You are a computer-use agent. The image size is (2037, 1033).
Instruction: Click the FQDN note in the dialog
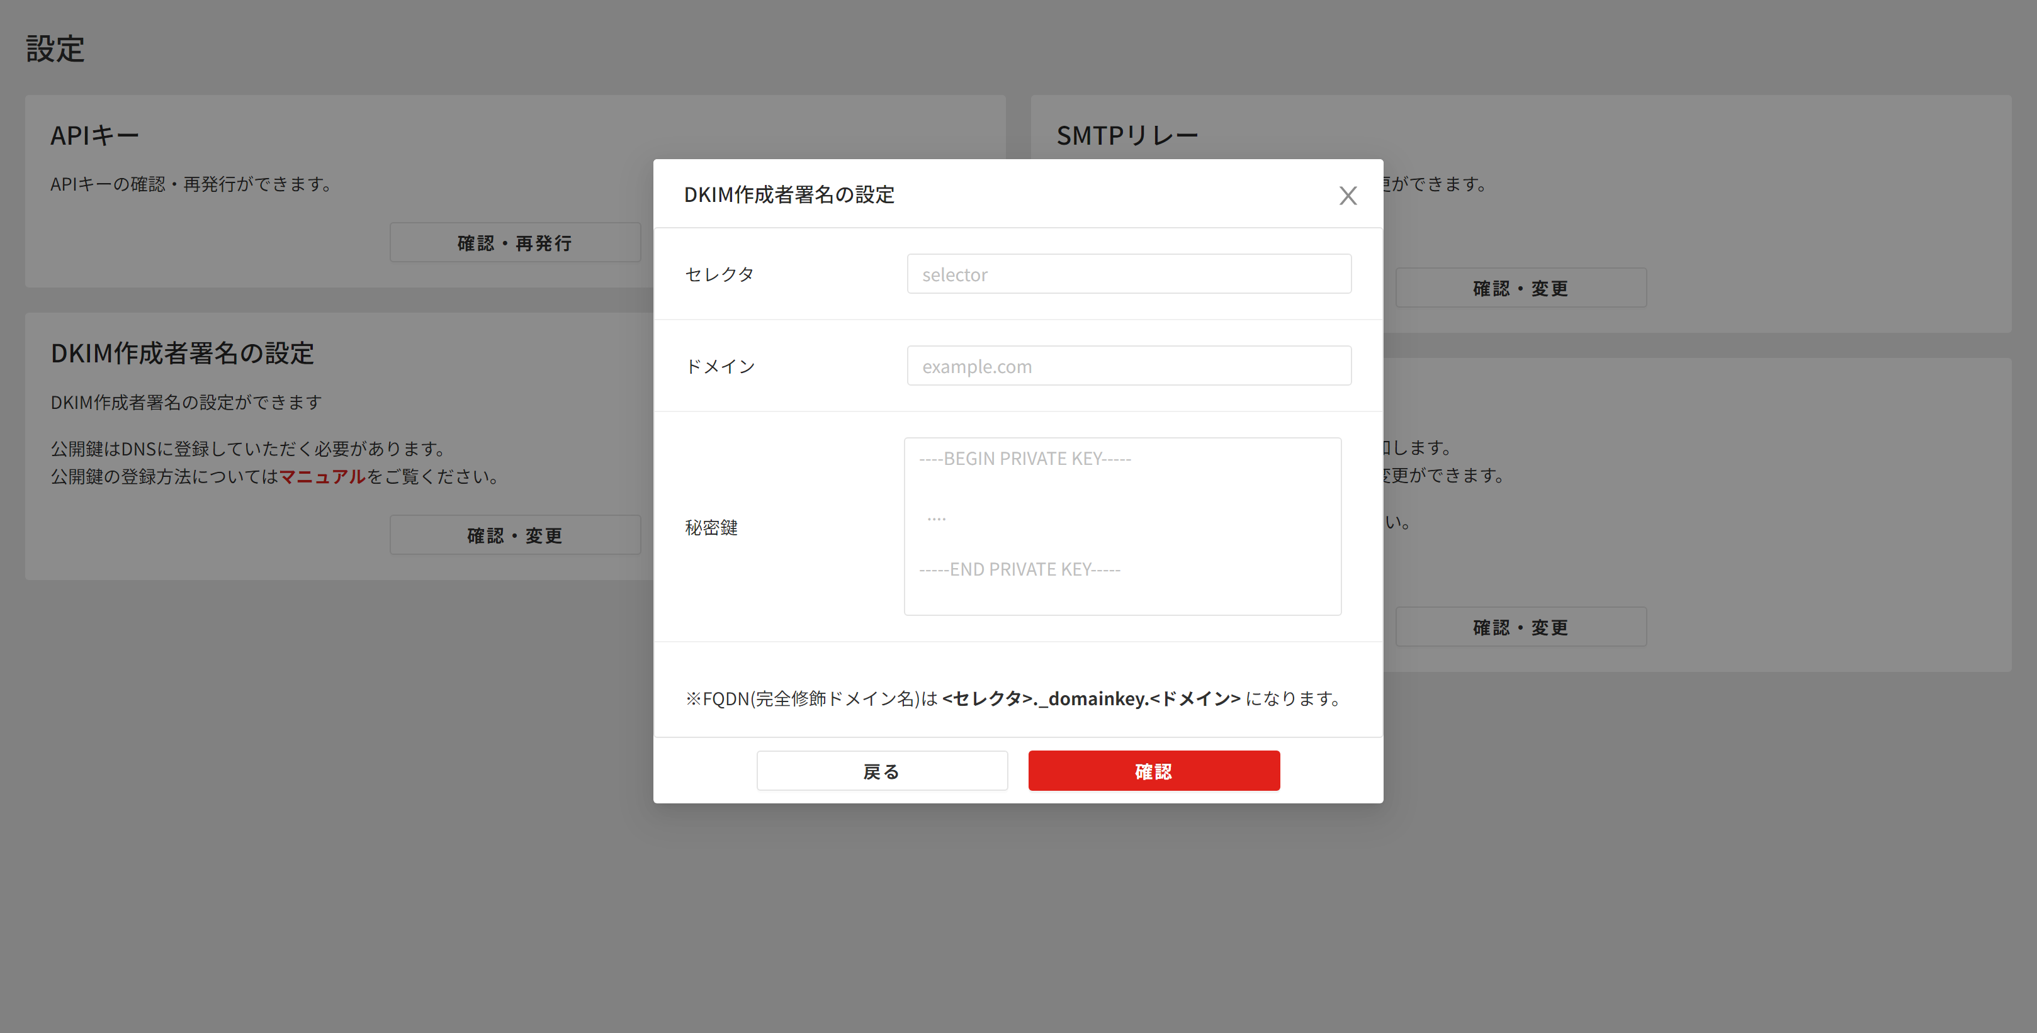[x=1012, y=699]
